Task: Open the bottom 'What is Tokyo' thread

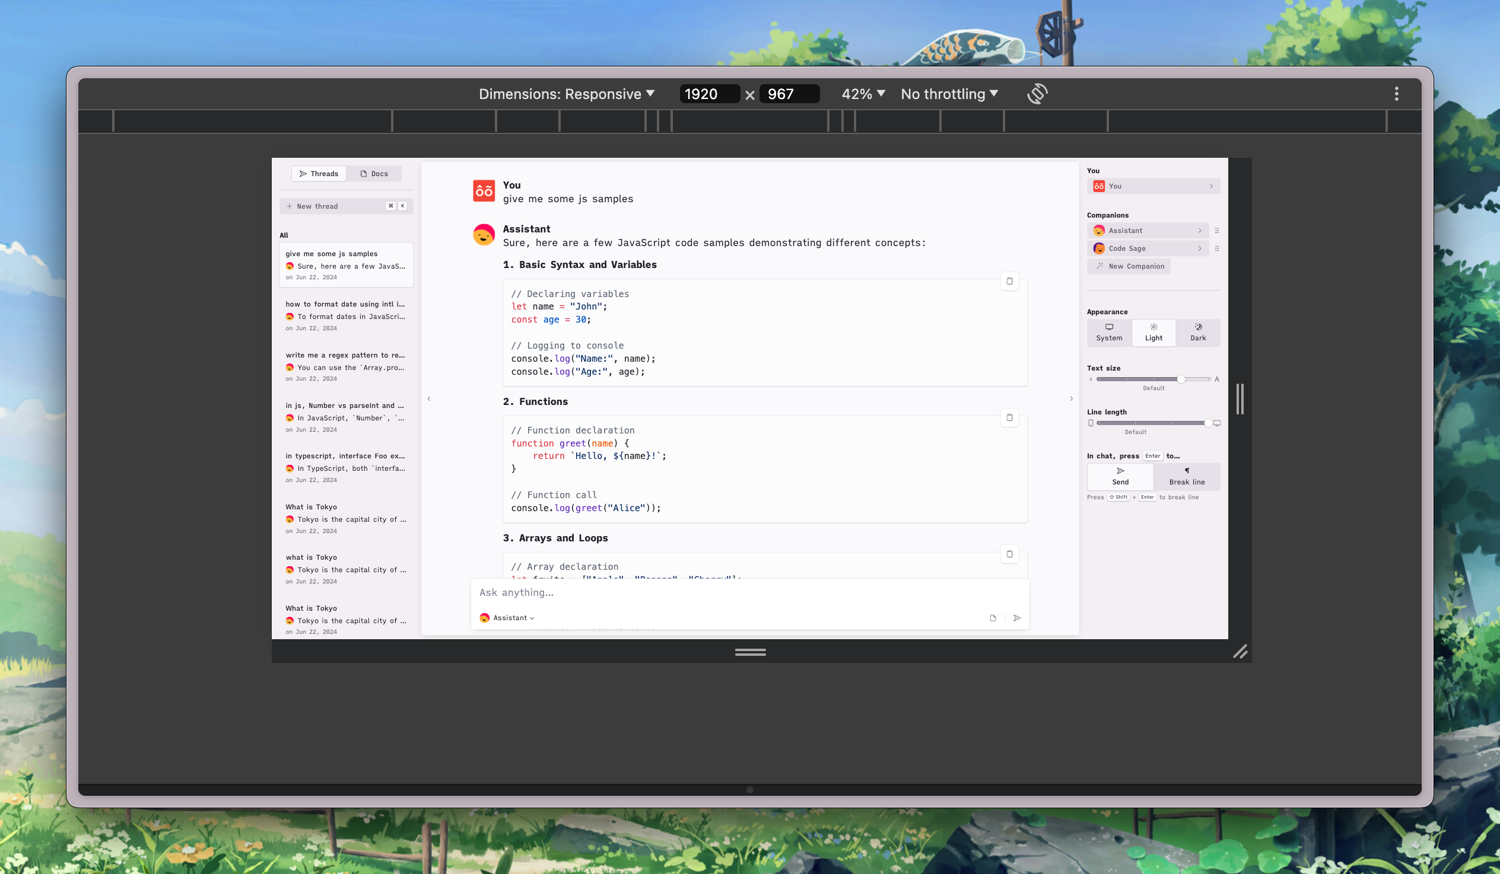Action: tap(346, 620)
